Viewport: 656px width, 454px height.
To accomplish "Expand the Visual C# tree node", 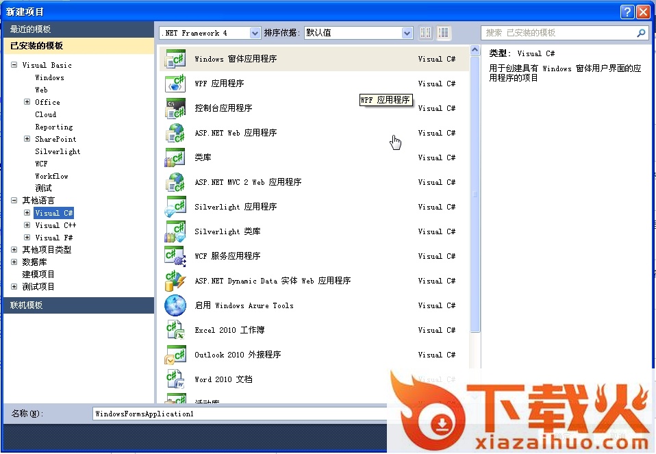I will click(x=27, y=212).
